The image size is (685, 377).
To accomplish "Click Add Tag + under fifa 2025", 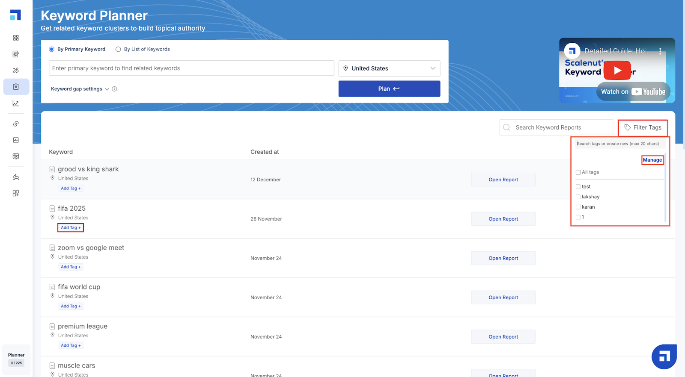I will tap(71, 228).
